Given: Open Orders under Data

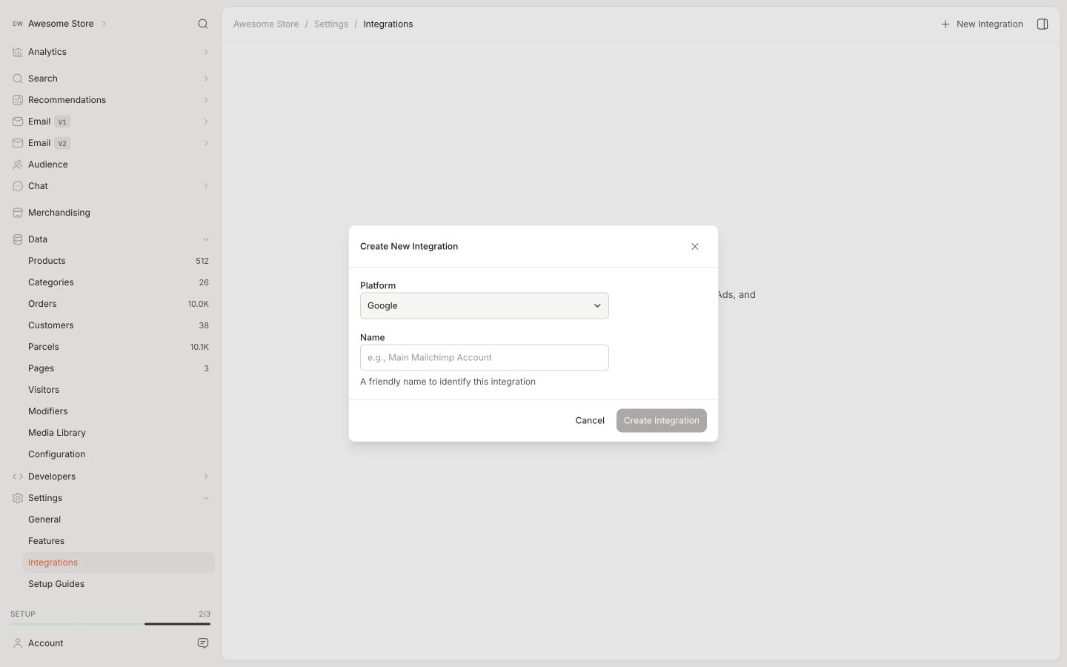Looking at the screenshot, I should click(x=119, y=304).
